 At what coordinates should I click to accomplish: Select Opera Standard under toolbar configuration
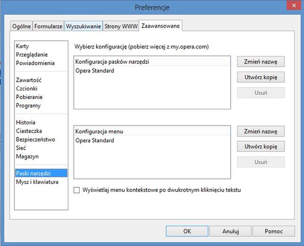152,71
